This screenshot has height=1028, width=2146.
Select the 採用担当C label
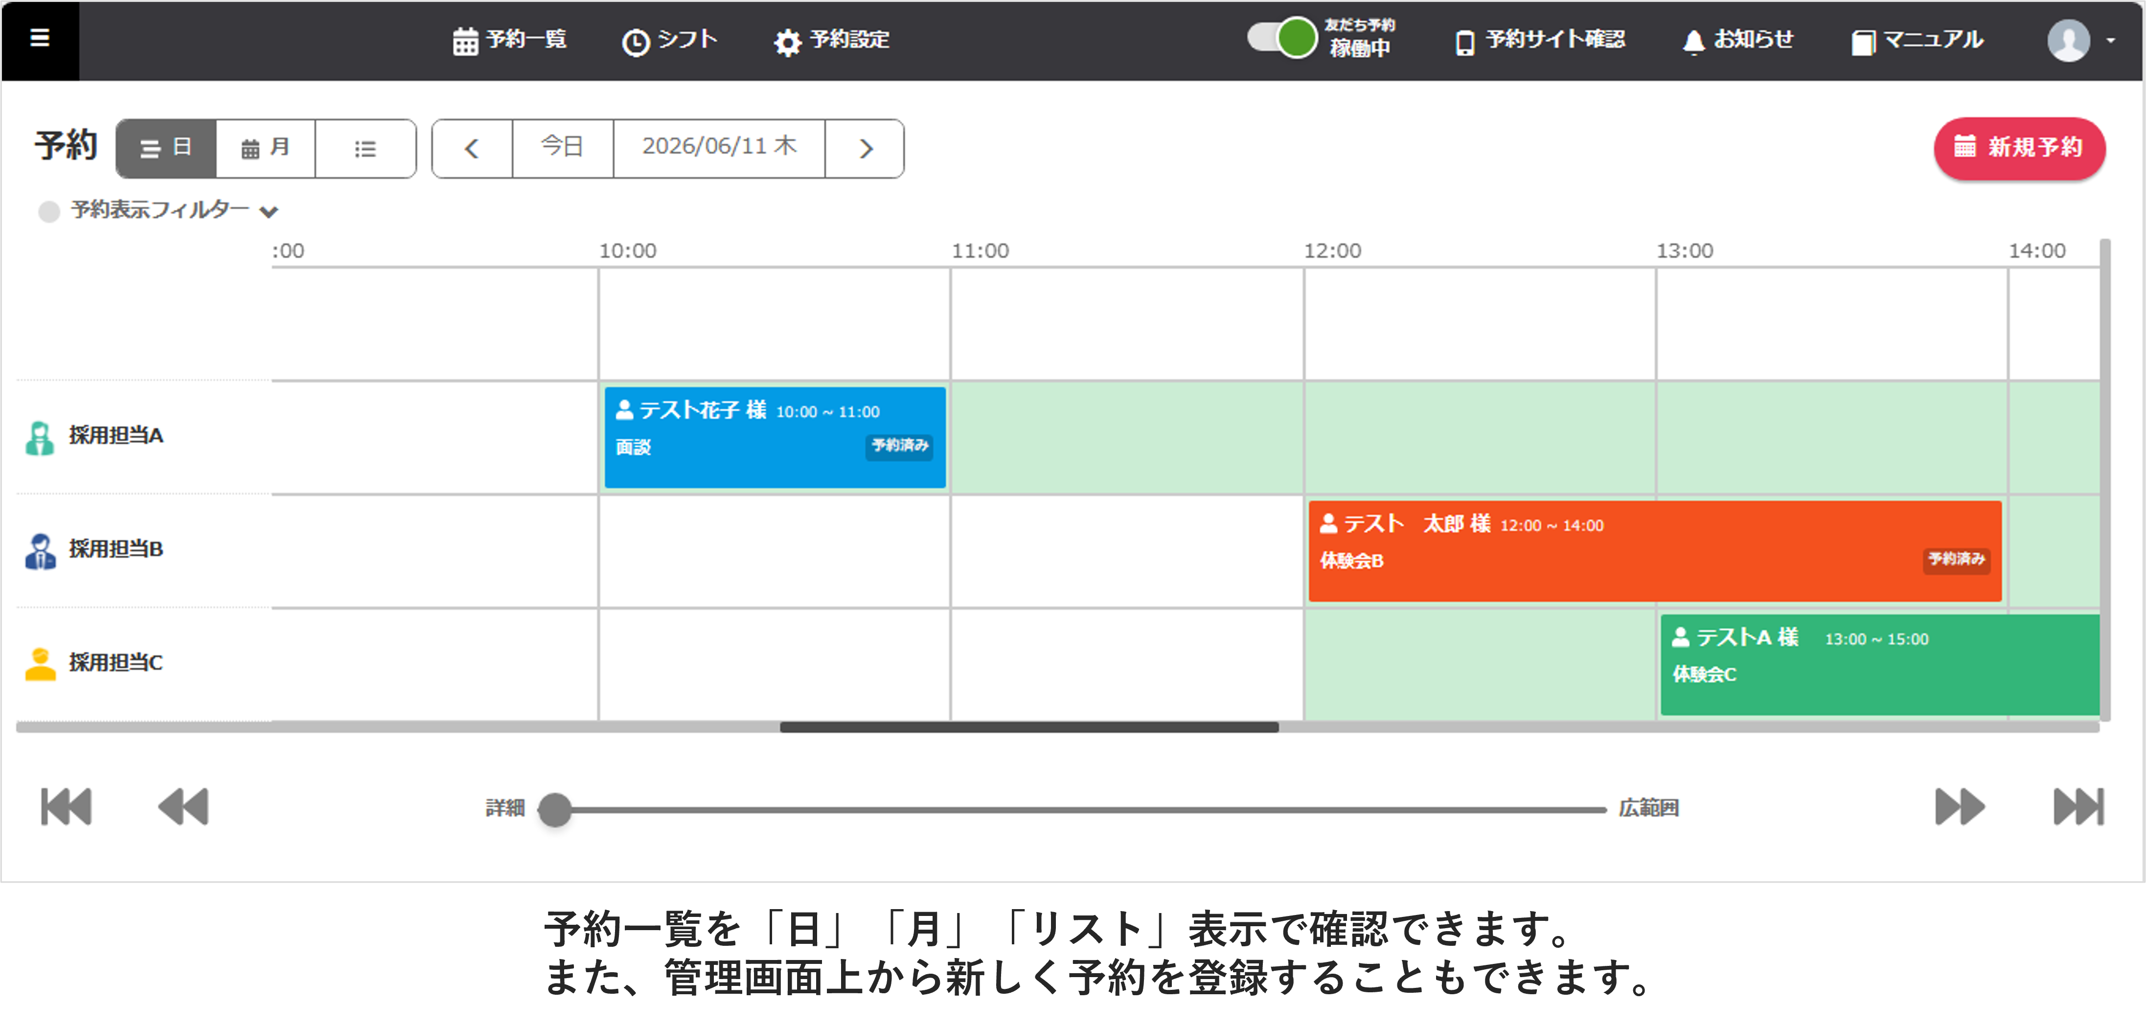click(116, 663)
